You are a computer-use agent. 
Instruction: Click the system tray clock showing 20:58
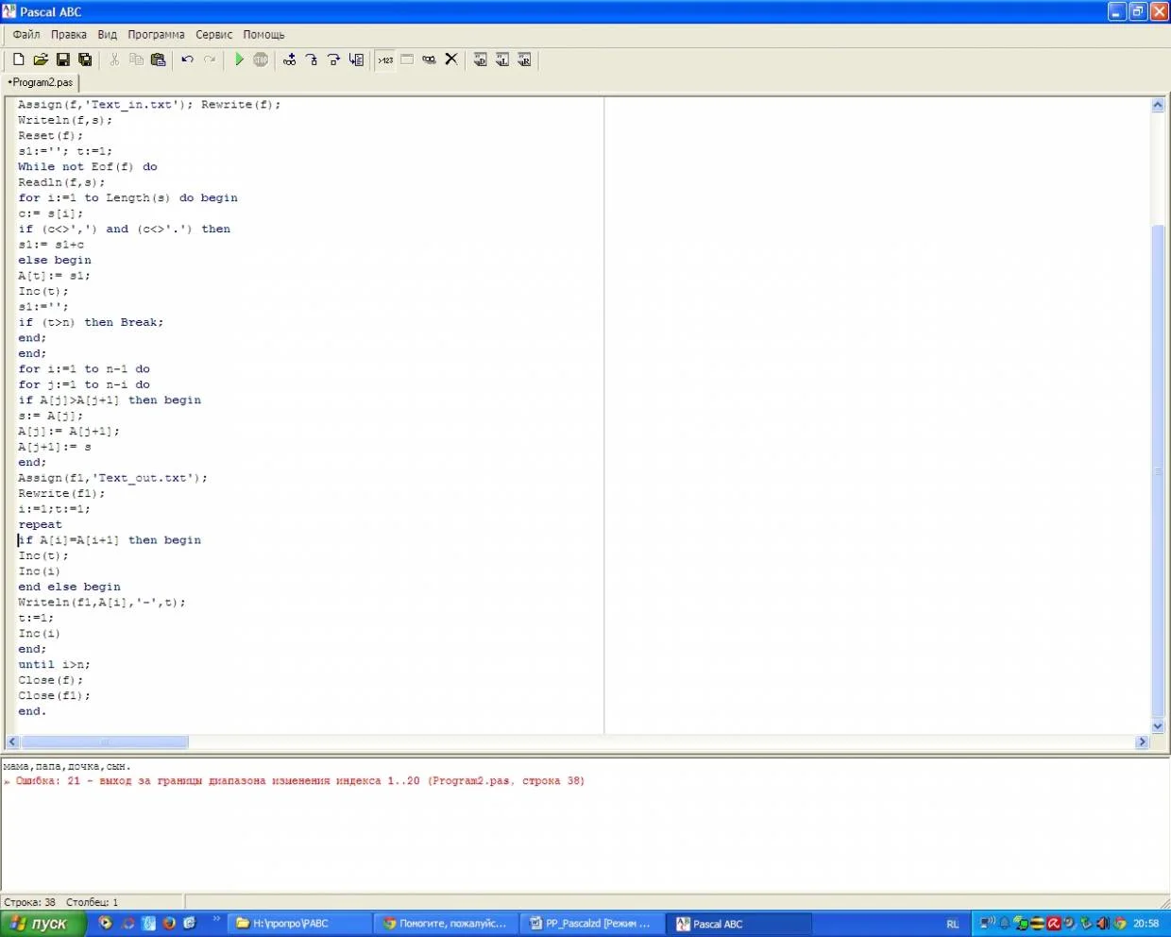1146,924
